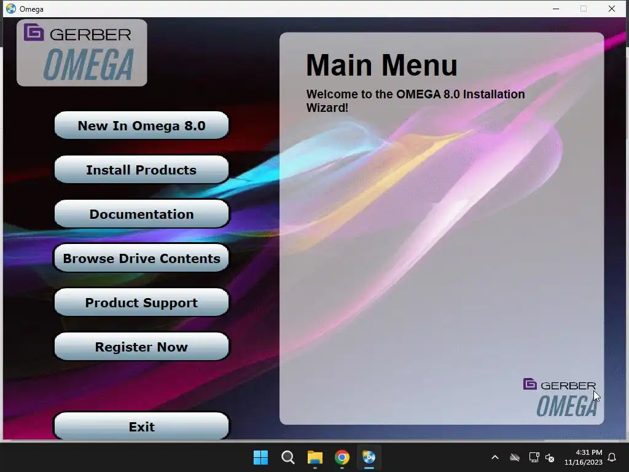Click OneDrive cloud tray icon
Viewport: 629px width, 472px height.
(515, 457)
